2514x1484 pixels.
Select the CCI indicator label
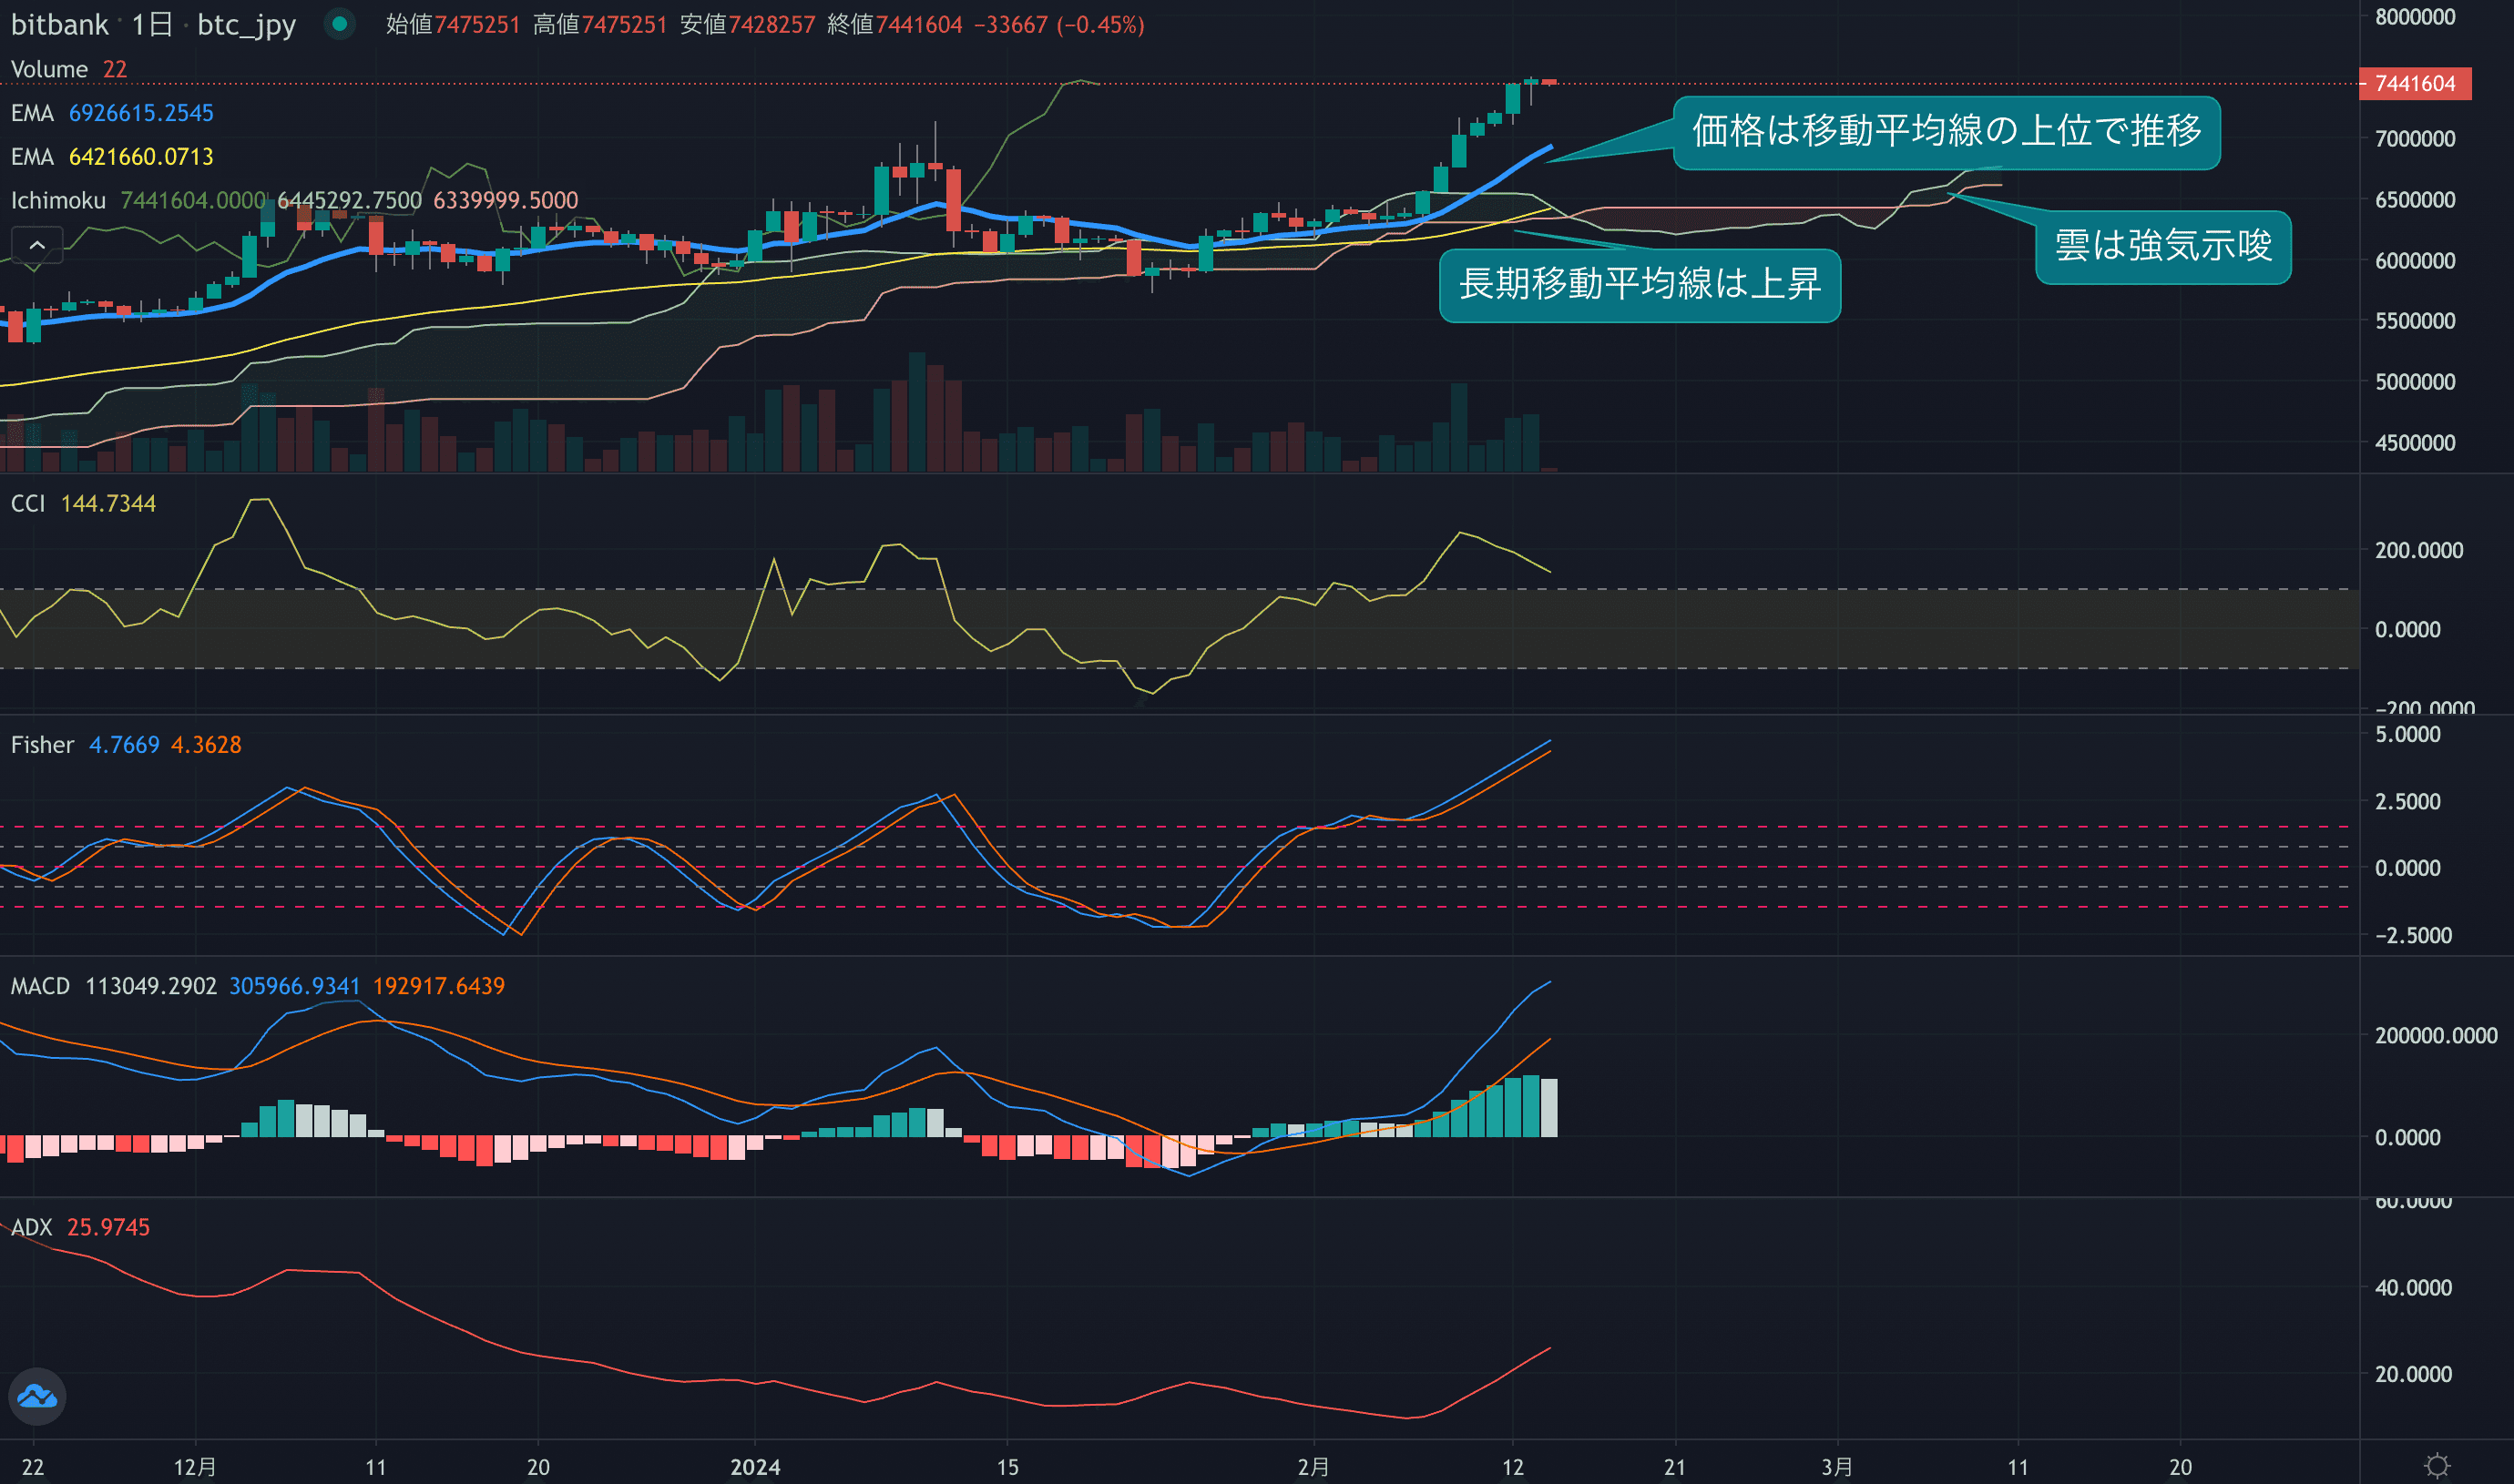28,504
